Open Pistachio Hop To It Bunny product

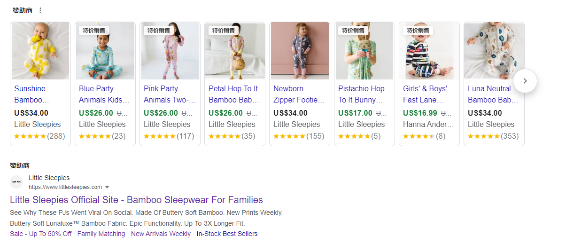361,94
